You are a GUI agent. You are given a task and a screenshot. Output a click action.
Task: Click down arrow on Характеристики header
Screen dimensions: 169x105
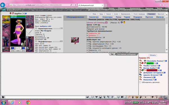(62, 28)
